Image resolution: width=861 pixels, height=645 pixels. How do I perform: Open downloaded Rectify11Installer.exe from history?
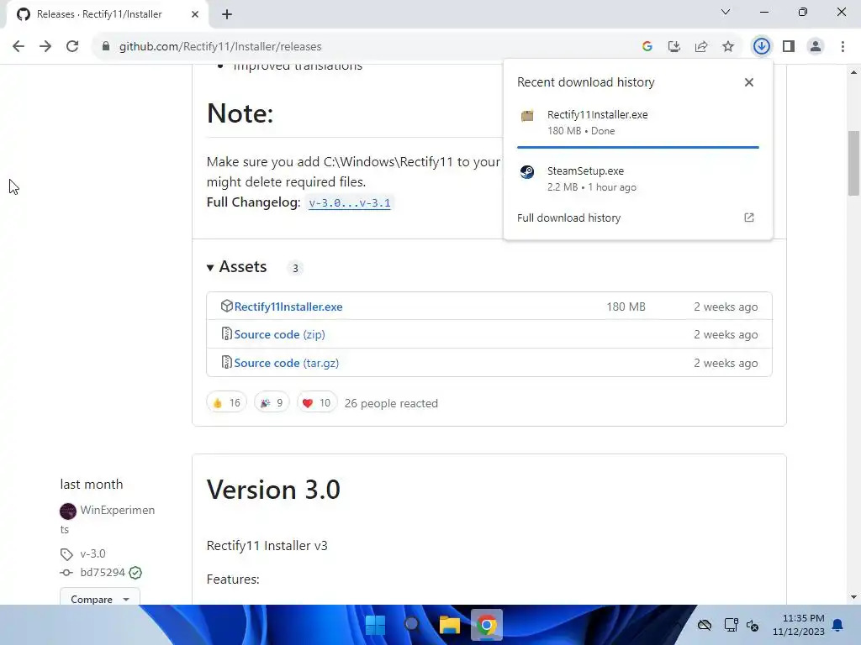coord(637,123)
